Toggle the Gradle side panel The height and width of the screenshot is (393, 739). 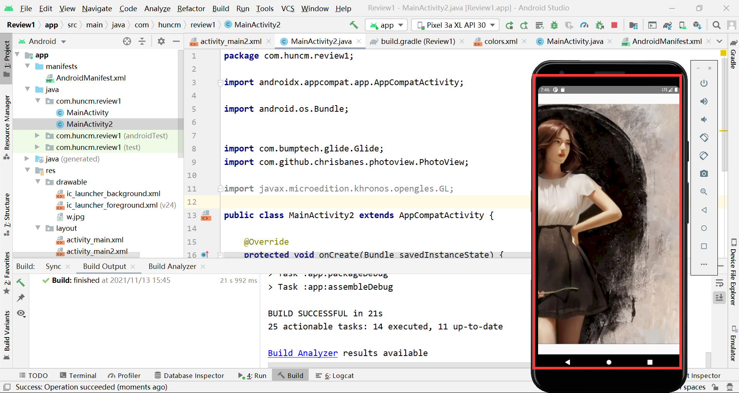(733, 54)
